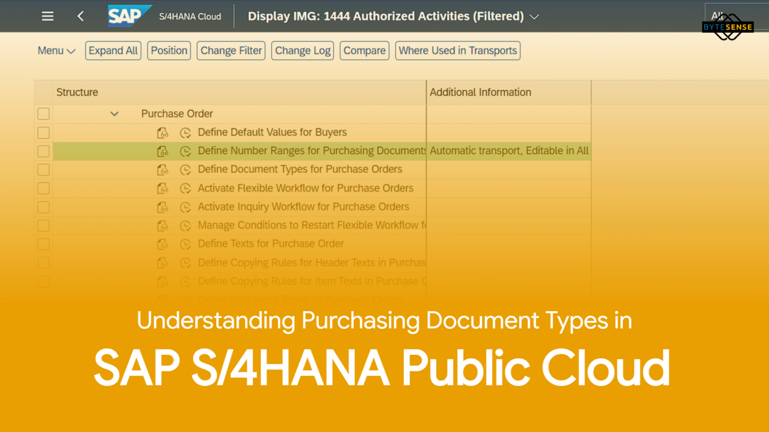Tick checkbox for Define Default Values for Buyers
Viewport: 769px width, 432px height.
43,132
